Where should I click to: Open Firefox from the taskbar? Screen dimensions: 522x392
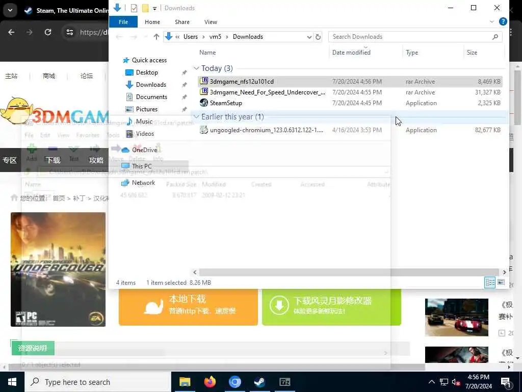pos(210,382)
